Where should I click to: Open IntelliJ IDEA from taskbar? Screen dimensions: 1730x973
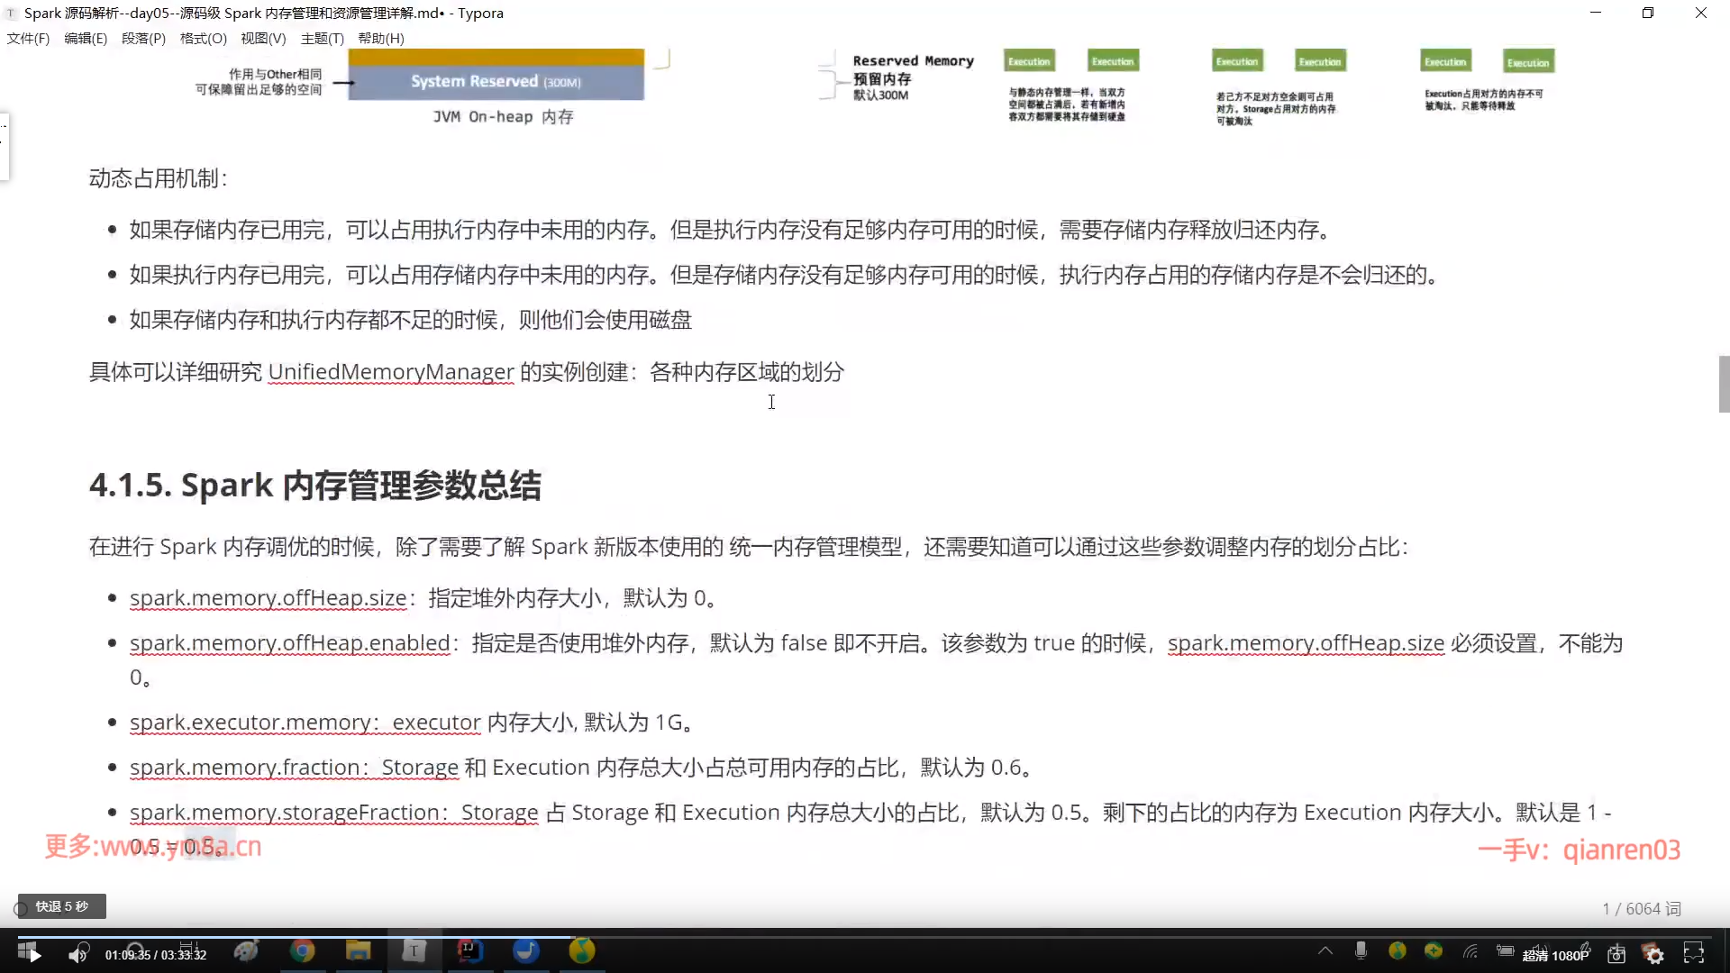coord(470,950)
